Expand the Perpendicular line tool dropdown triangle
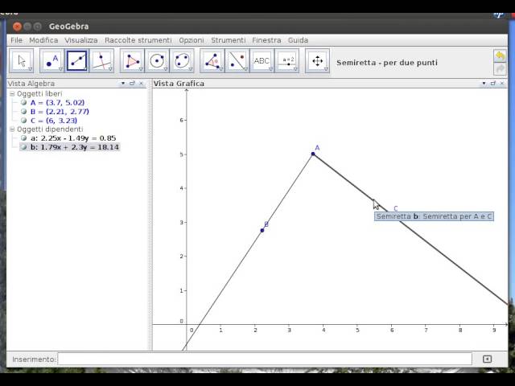This screenshot has height=386, width=515. 111,69
